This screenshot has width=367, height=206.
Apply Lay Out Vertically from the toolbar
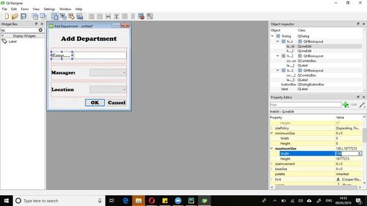pyautogui.click(x=100, y=17)
